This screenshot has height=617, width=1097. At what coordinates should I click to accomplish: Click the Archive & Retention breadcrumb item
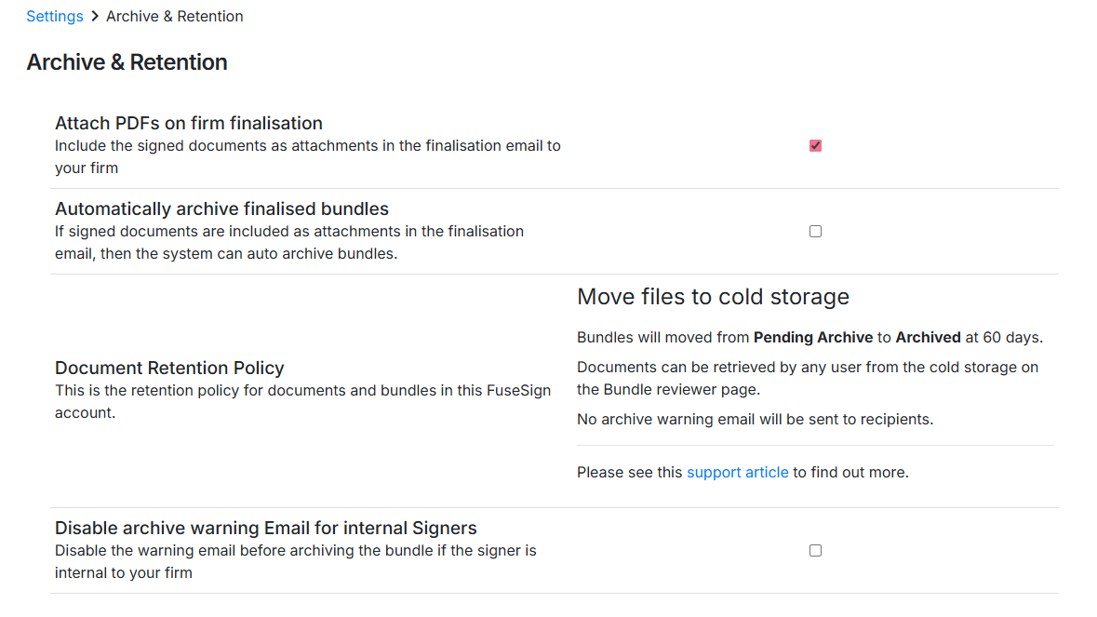click(175, 16)
